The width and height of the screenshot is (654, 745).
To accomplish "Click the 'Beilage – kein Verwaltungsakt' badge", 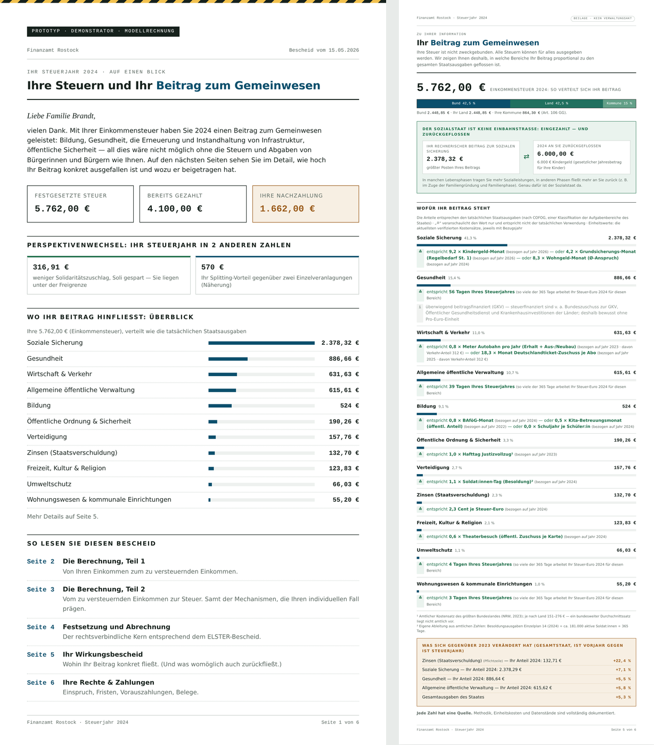I will [603, 18].
